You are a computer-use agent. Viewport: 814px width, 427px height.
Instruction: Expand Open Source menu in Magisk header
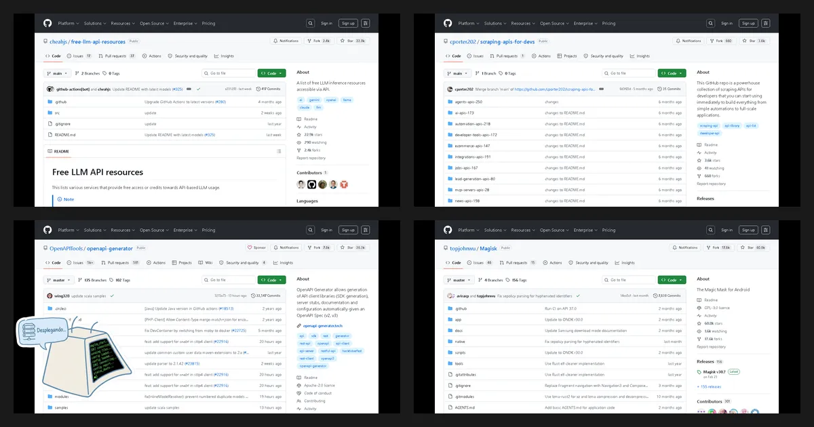pyautogui.click(x=554, y=230)
